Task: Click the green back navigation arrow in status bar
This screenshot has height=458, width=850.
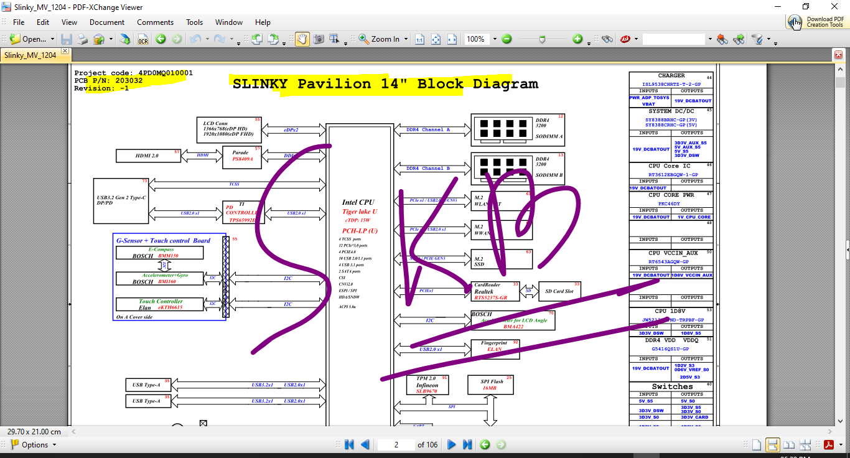Action: pos(485,445)
